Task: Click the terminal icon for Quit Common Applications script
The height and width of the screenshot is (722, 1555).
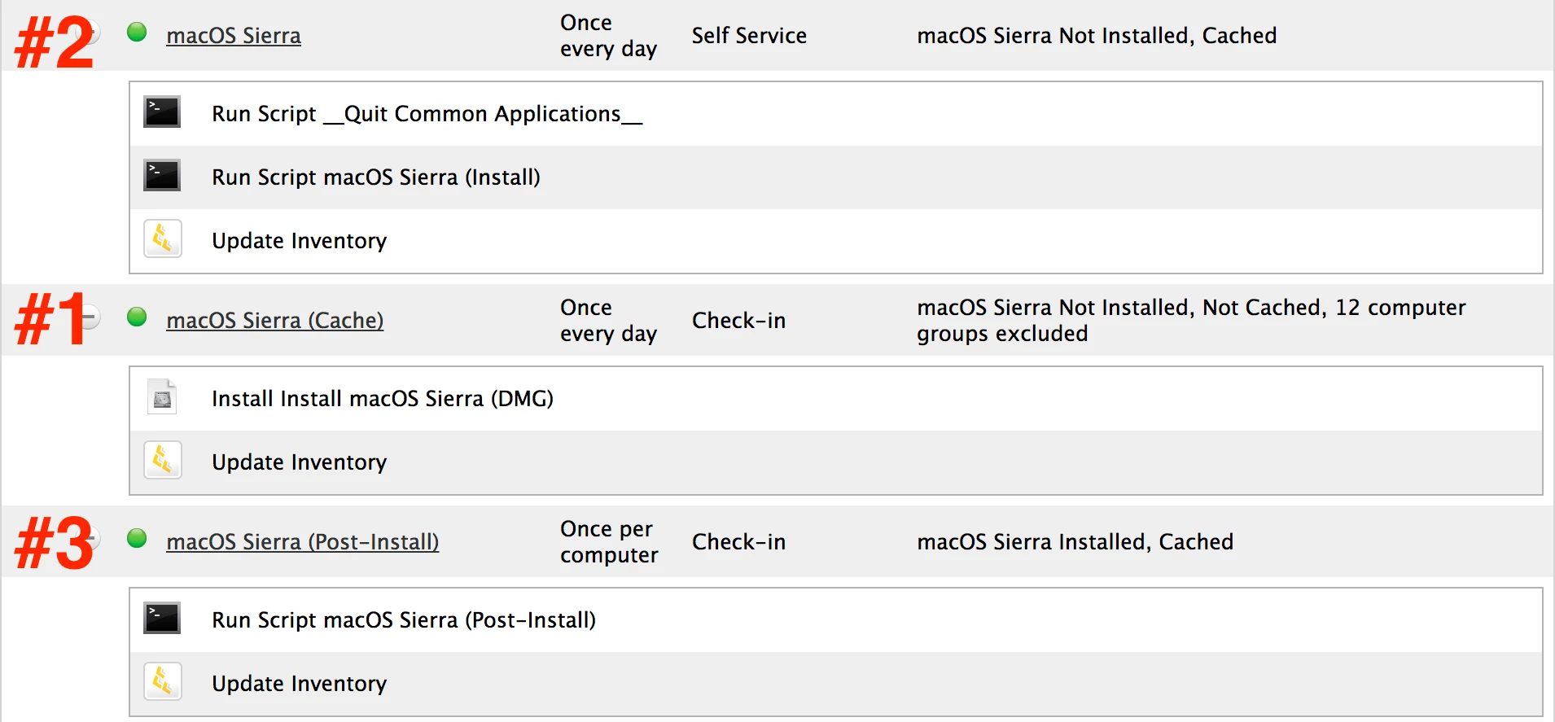Action: 162,112
